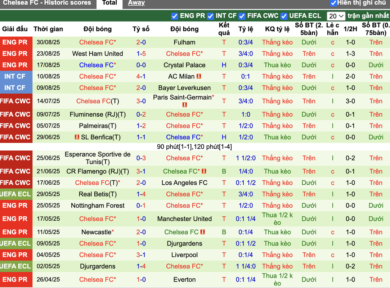The height and width of the screenshot is (288, 390).
Task: Open Everton team link
Action: click(184, 280)
